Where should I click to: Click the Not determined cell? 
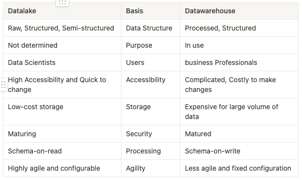click(62, 45)
